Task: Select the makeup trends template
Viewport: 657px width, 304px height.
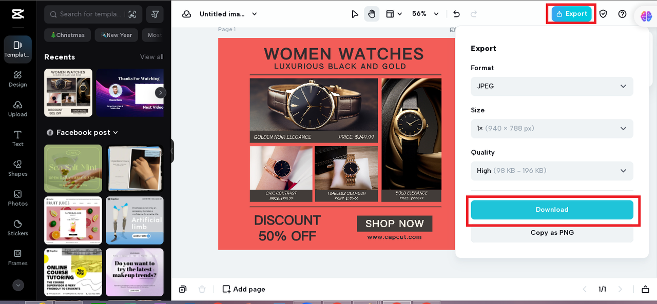Action: point(134,272)
